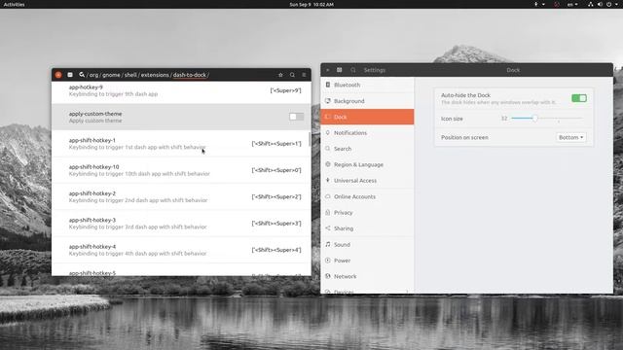Image resolution: width=623 pixels, height=350 pixels.
Task: Click the ['<Super>9'] value
Action: click(285, 90)
